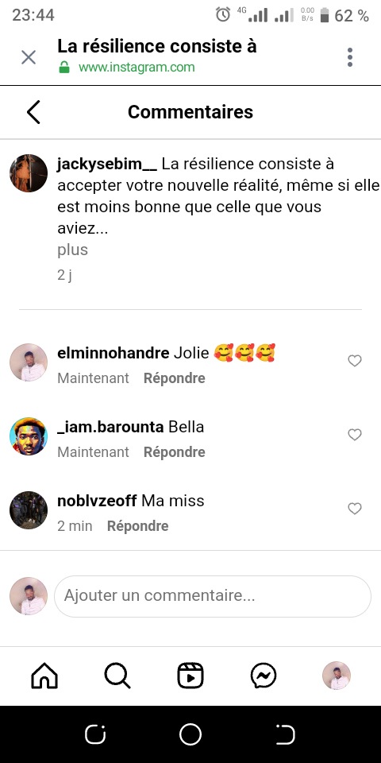Viewport: 381px width, 763px height.
Task: Open noblvzeoff username link
Action: [97, 501]
